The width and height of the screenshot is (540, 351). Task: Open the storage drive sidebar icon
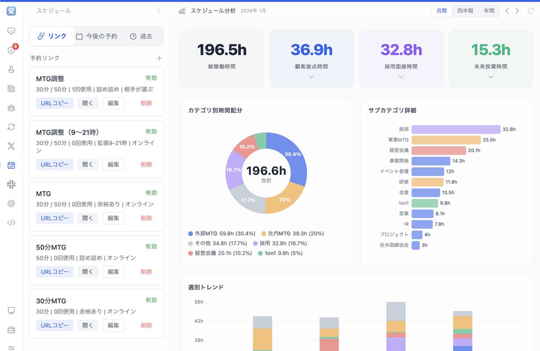[11, 330]
